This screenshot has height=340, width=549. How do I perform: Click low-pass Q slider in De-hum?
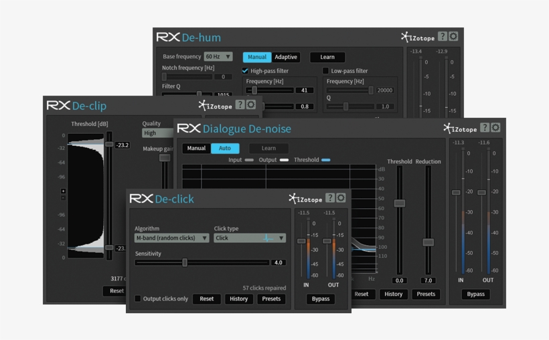coord(345,106)
